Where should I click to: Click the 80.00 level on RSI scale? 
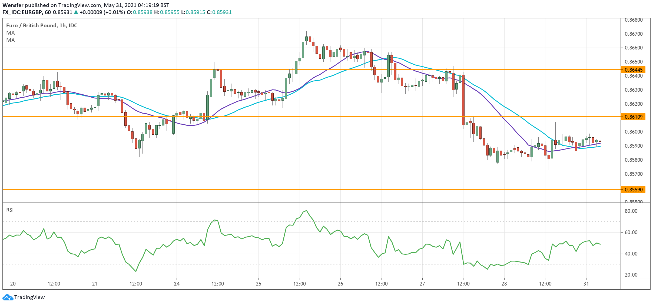coord(631,211)
